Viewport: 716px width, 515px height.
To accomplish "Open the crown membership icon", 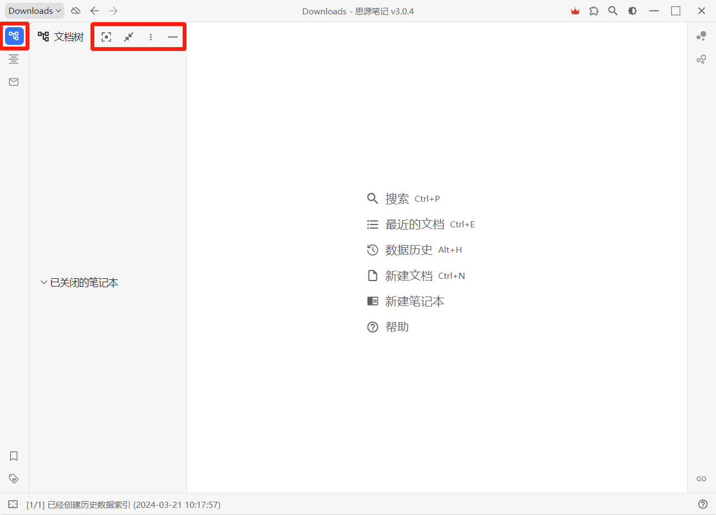I will (575, 11).
